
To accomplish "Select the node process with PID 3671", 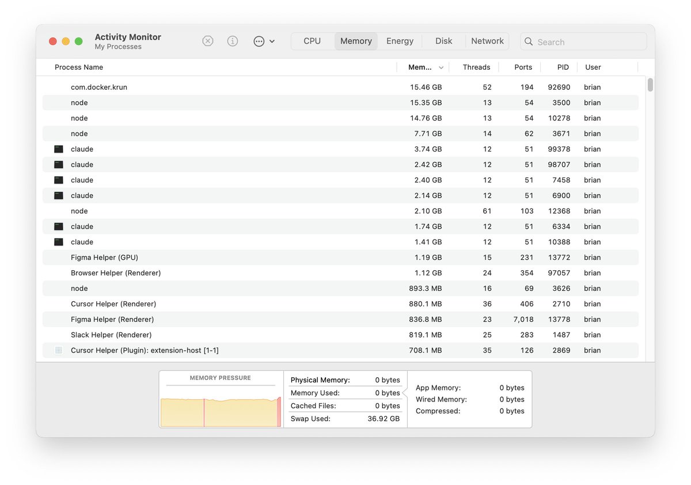I will point(340,134).
